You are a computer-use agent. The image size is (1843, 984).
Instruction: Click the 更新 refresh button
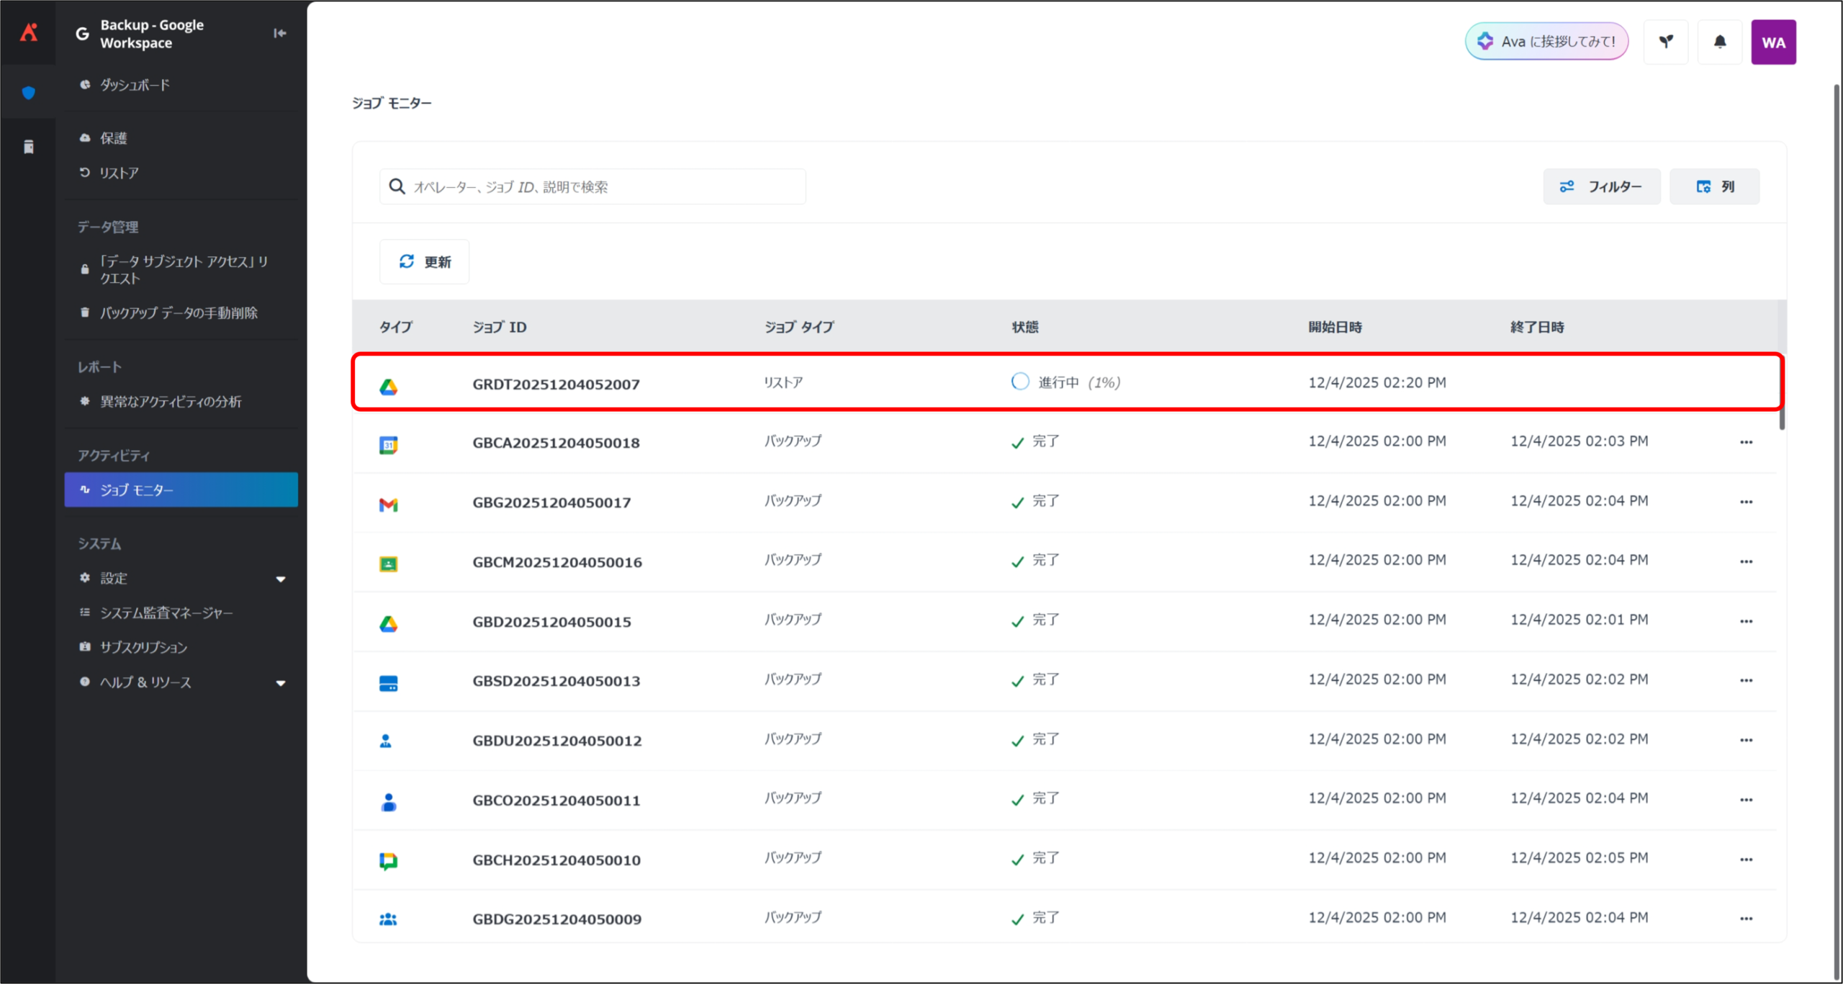pyautogui.click(x=425, y=261)
